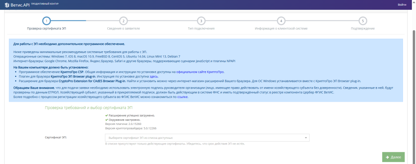Click Войти in the top bar
Screen dimensions: 416x164
402,5
